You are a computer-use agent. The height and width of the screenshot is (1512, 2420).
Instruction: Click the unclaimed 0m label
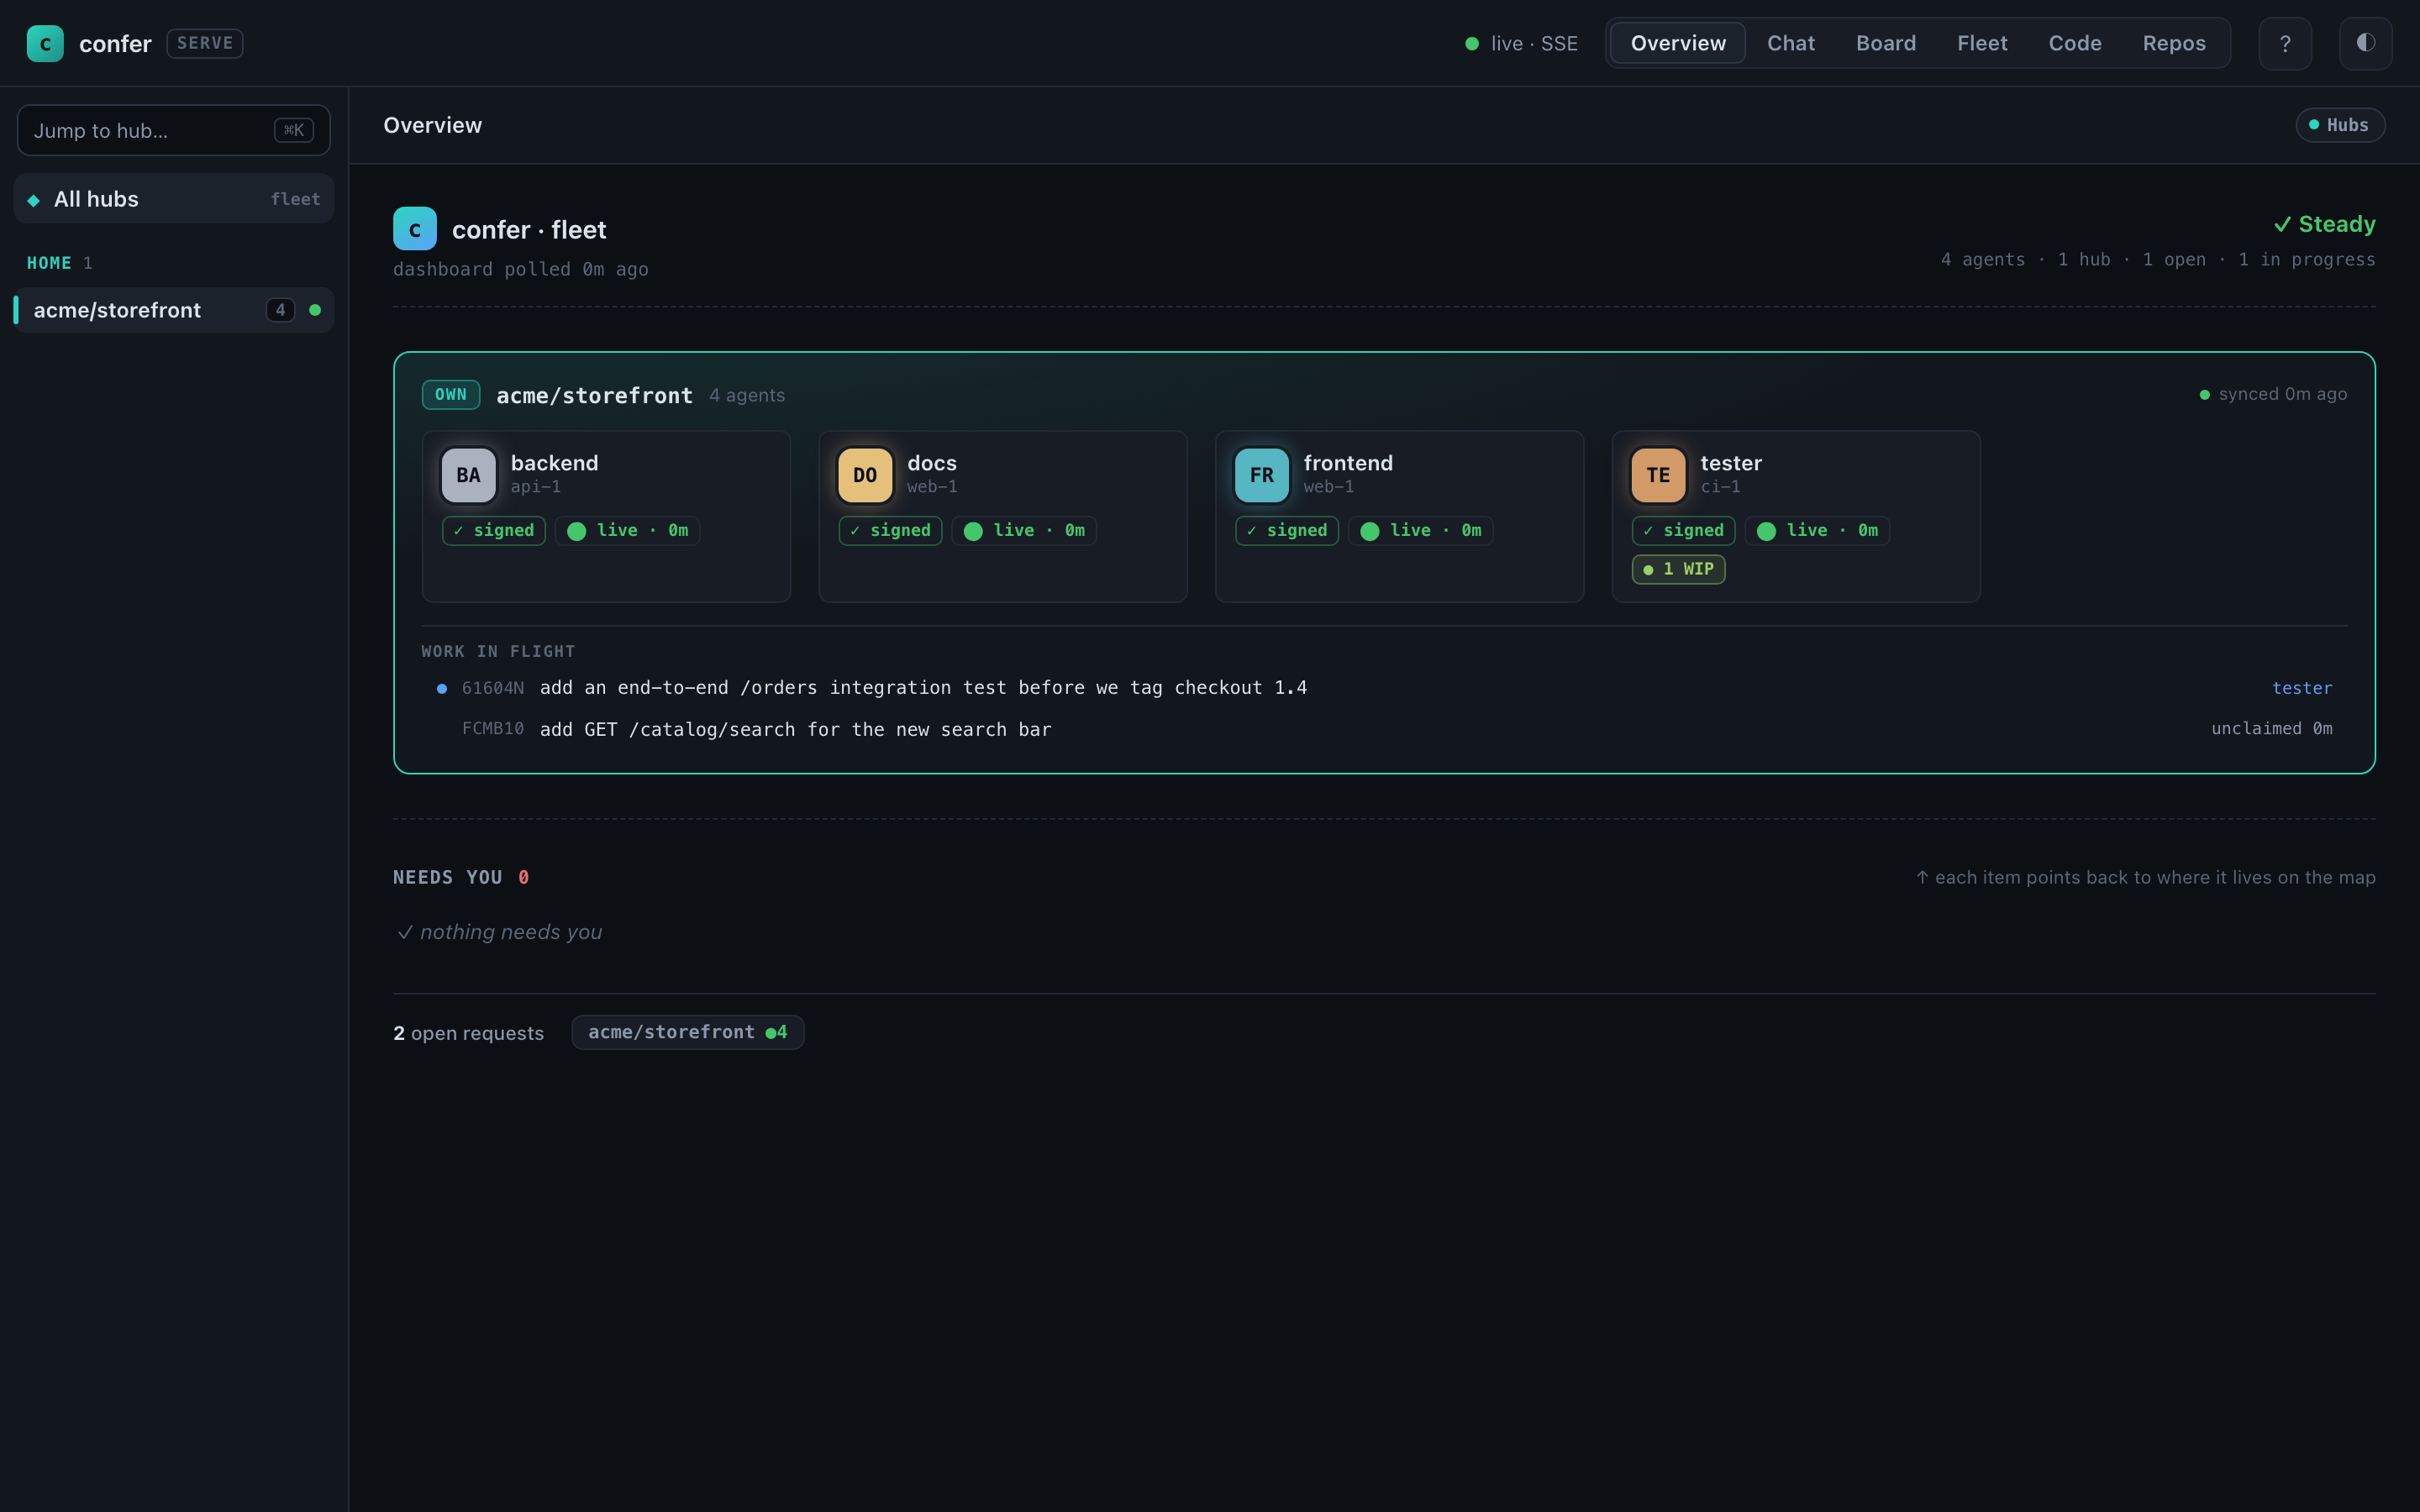(2272, 729)
